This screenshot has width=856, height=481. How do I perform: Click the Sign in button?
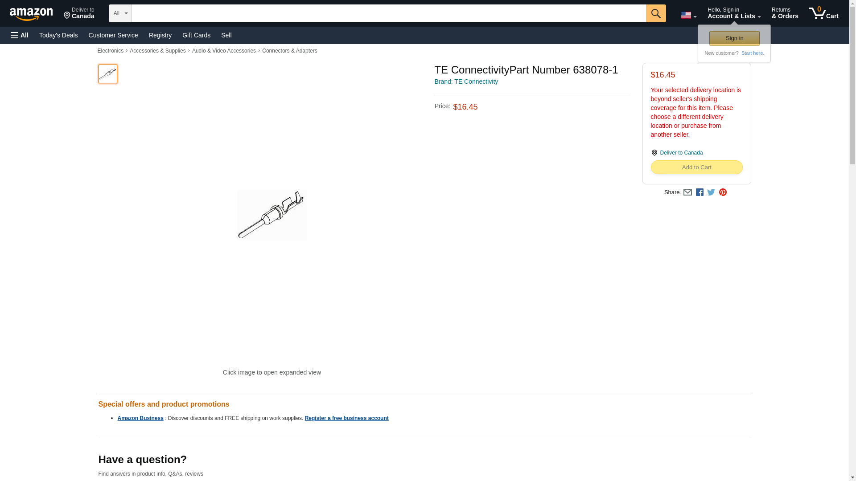coord(734,38)
